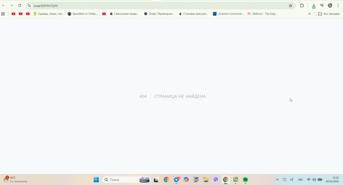Viewport: 343px width, 185px height.
Task: Open the Chrome profile avatar
Action: tap(330, 6)
